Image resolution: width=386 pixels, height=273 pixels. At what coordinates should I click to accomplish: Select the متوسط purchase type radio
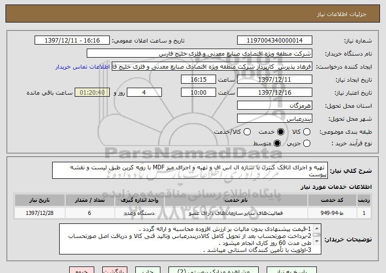pos(277,143)
